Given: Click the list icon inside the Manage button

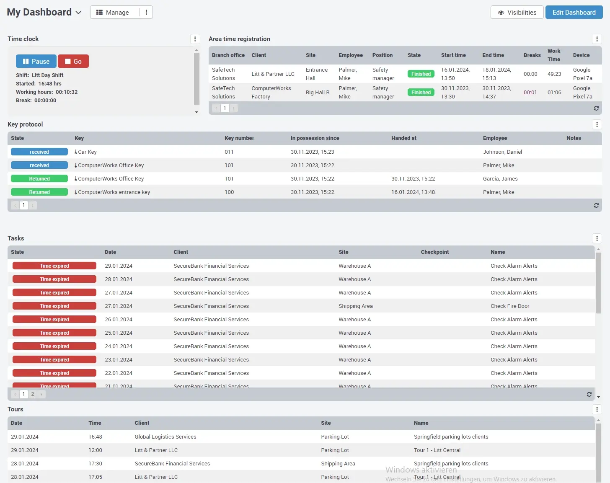Looking at the screenshot, I should coord(99,12).
